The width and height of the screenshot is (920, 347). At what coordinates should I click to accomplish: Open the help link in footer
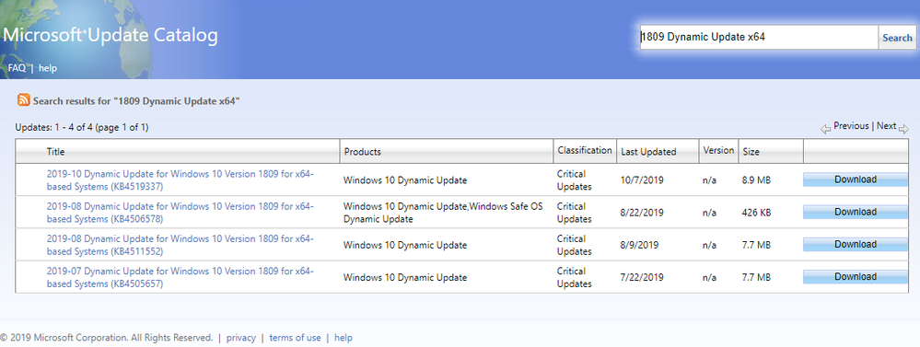344,338
